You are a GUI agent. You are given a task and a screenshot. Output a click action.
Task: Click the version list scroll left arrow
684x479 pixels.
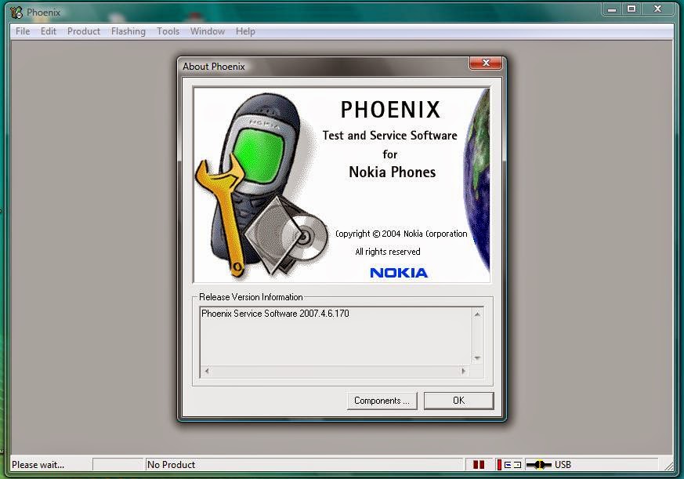(x=207, y=371)
